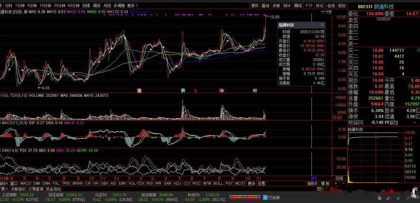Select the KDJ indicator tab
The width and height of the screenshot is (420, 203).
coord(177,183)
